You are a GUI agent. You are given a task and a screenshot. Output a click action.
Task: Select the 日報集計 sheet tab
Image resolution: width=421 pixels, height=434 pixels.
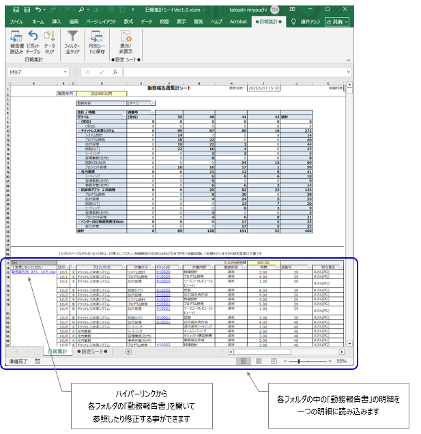click(x=57, y=351)
